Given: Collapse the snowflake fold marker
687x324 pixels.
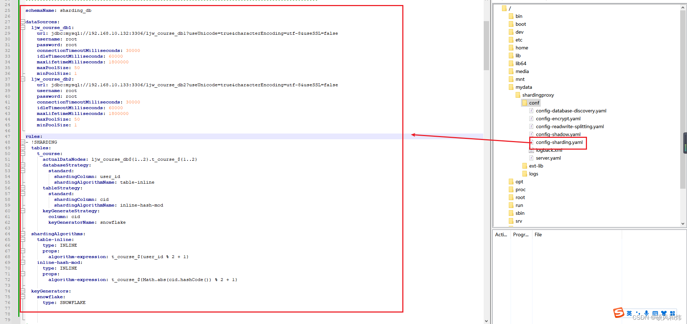Looking at the screenshot, I should point(23,297).
